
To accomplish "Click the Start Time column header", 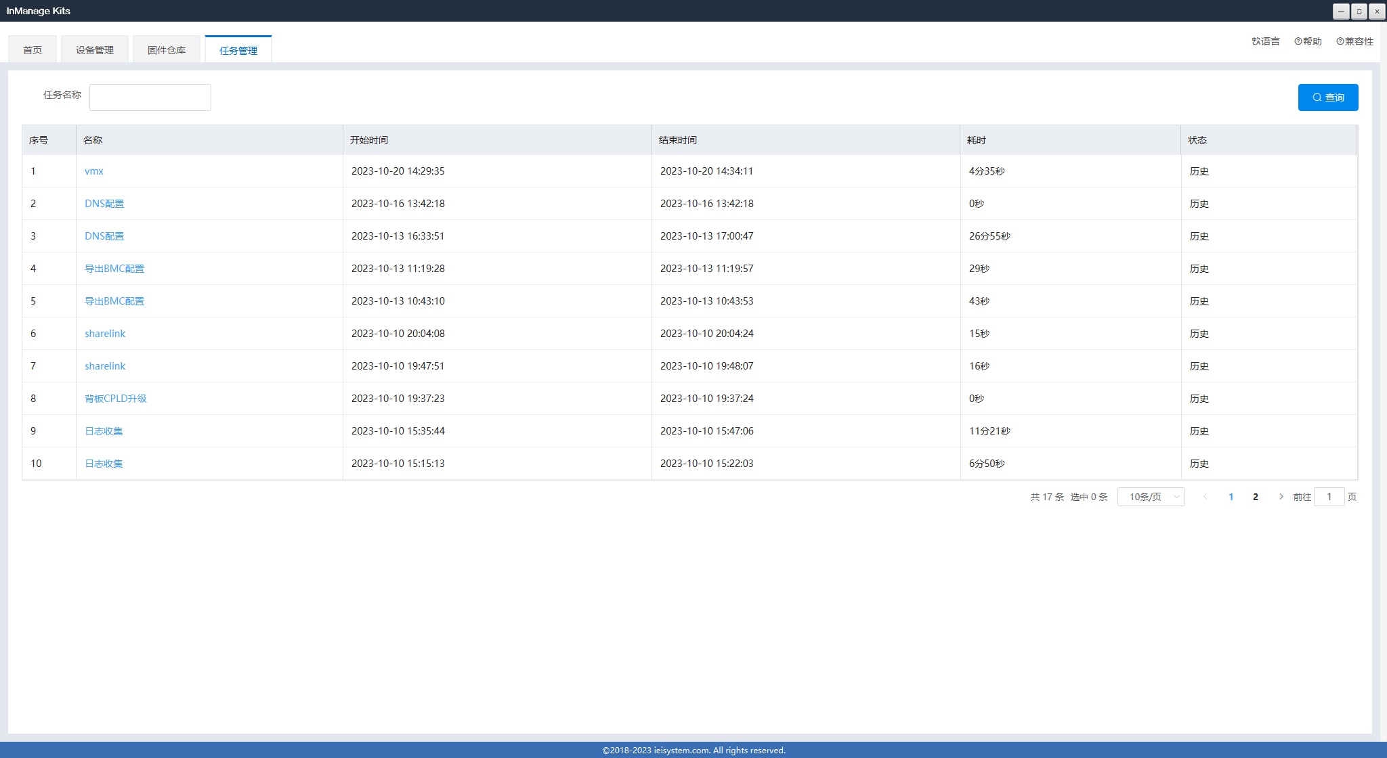I will [x=369, y=140].
